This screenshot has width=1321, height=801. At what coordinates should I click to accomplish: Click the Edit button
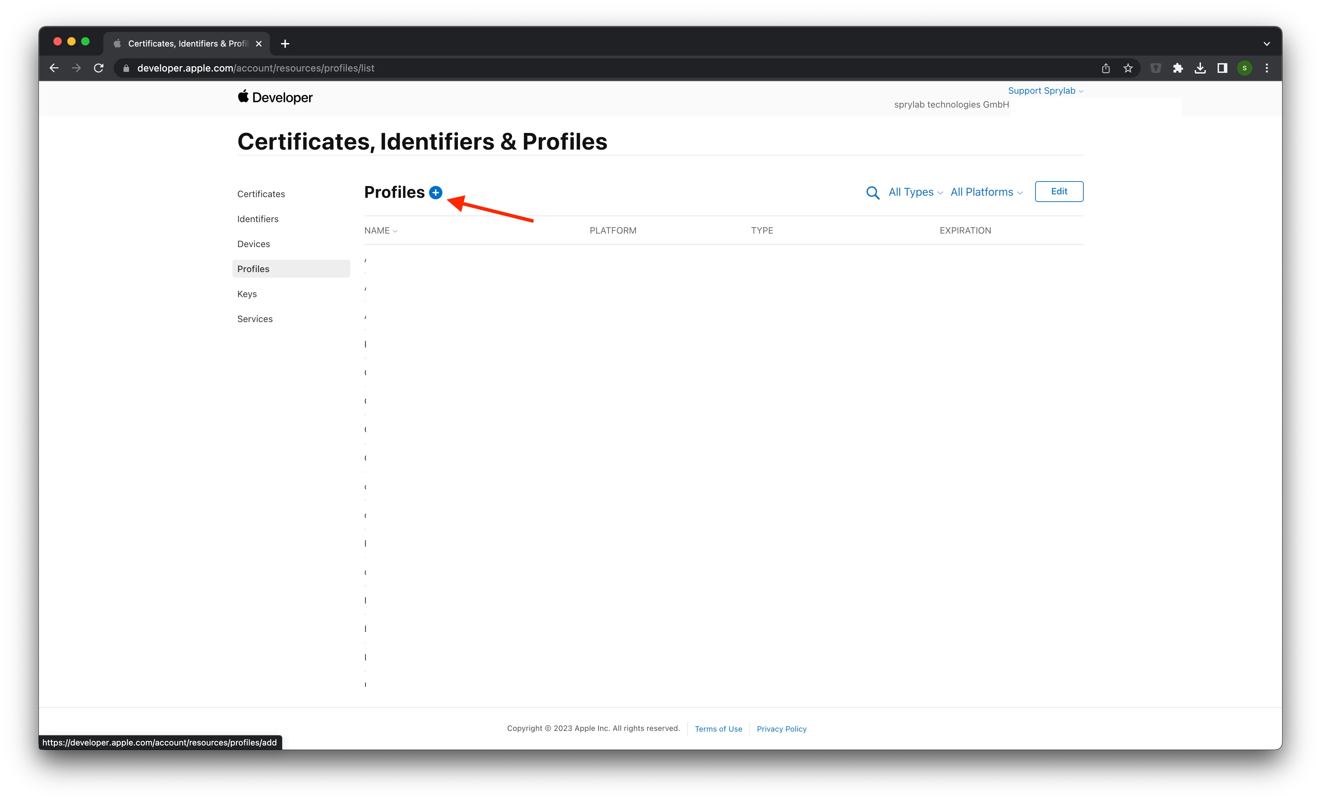click(x=1059, y=192)
